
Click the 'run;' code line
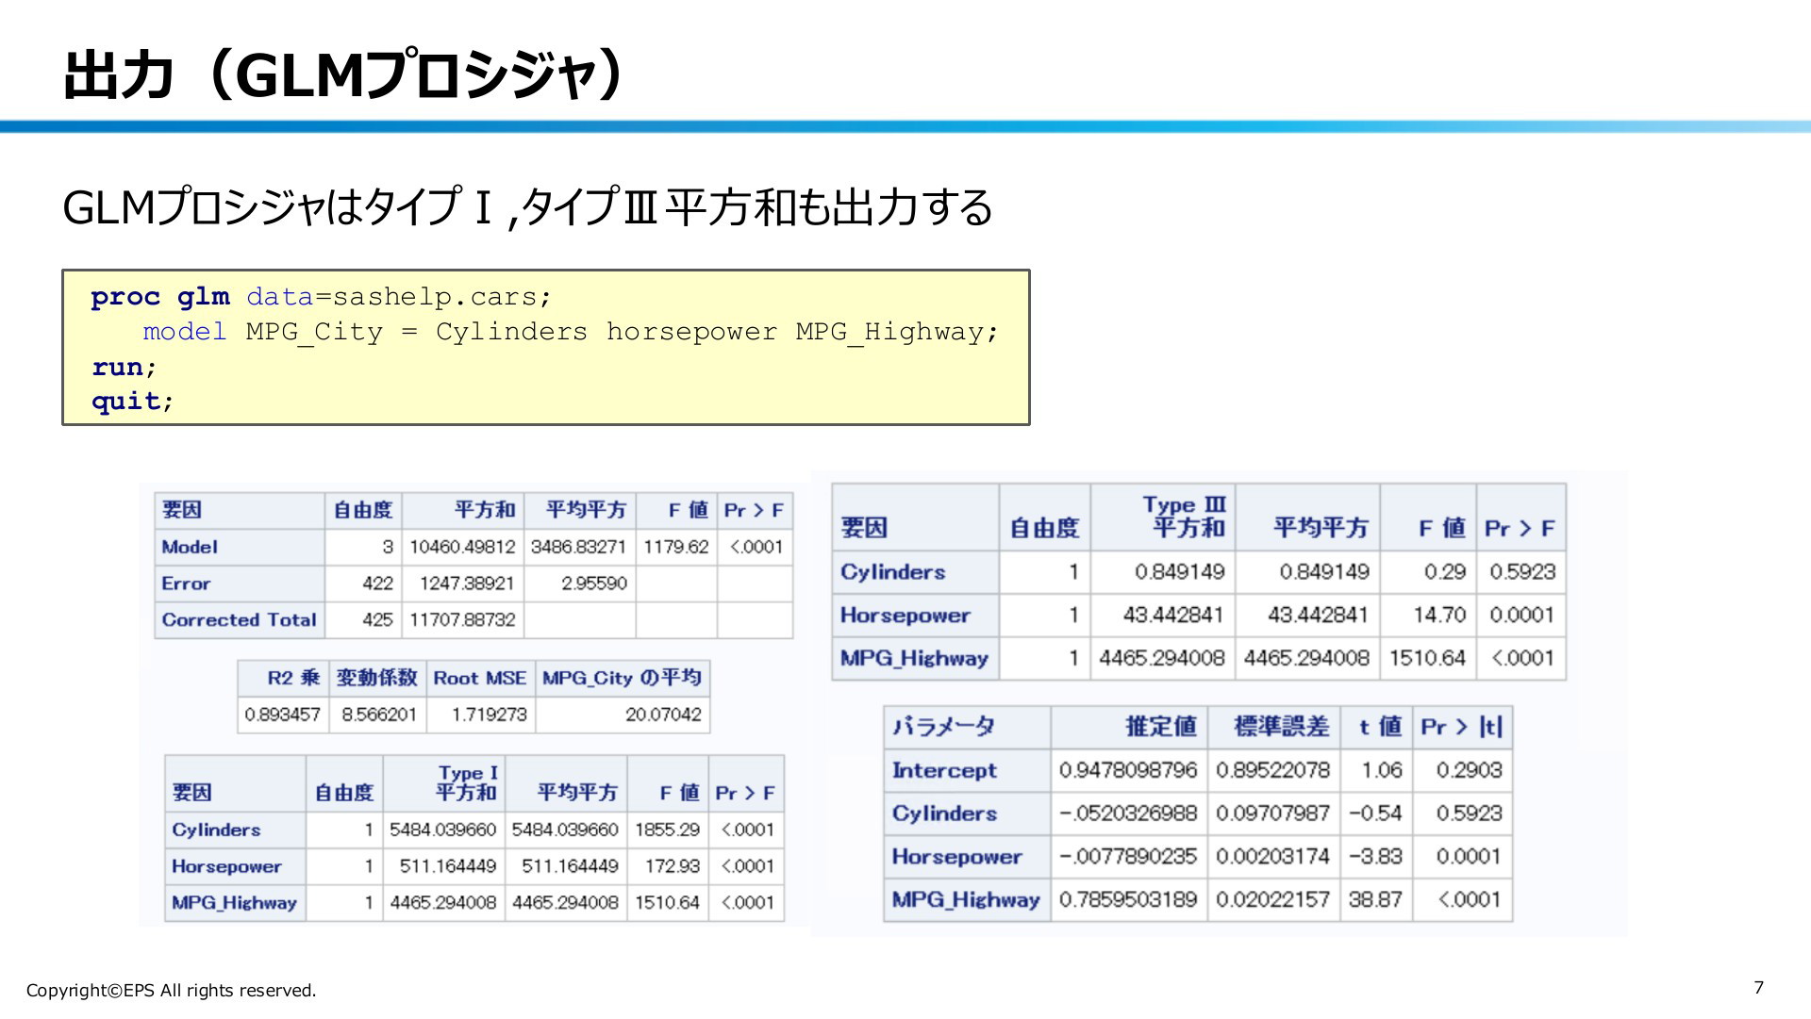tap(124, 367)
